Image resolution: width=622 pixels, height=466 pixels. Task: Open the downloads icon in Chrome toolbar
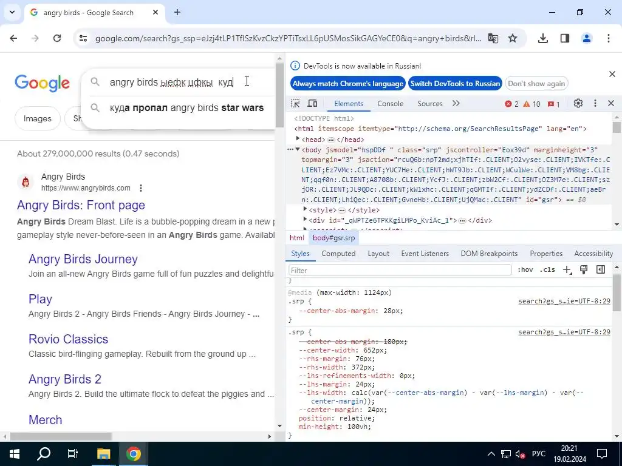click(543, 38)
